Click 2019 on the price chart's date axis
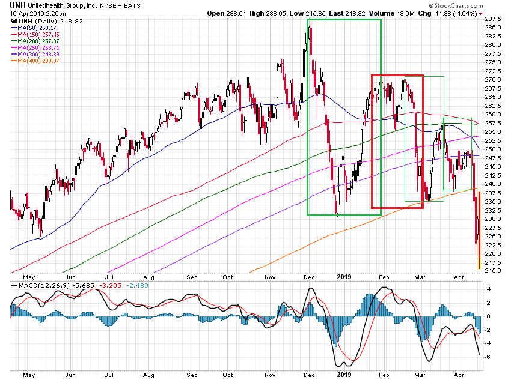 pos(344,277)
